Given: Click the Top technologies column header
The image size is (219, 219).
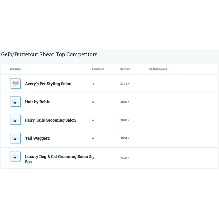Looking at the screenshot, I should [158, 69].
